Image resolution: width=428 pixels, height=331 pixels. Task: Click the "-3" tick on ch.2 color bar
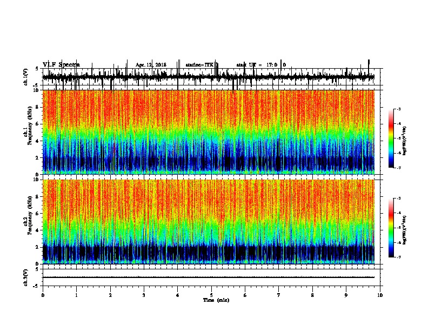coord(399,198)
